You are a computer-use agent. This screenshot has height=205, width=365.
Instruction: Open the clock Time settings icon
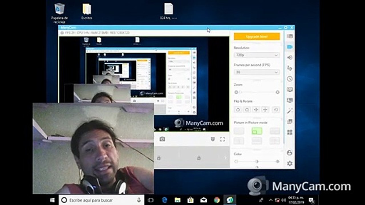point(290,79)
